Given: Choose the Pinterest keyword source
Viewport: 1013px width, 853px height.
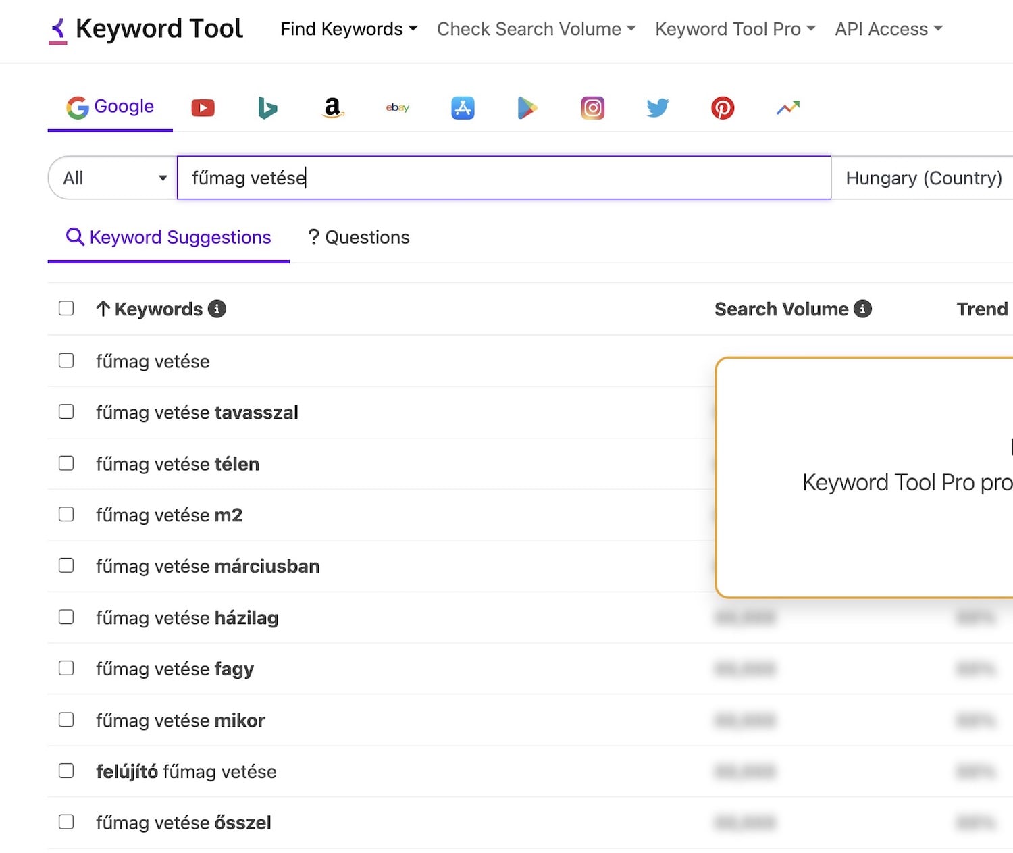Looking at the screenshot, I should [x=723, y=108].
